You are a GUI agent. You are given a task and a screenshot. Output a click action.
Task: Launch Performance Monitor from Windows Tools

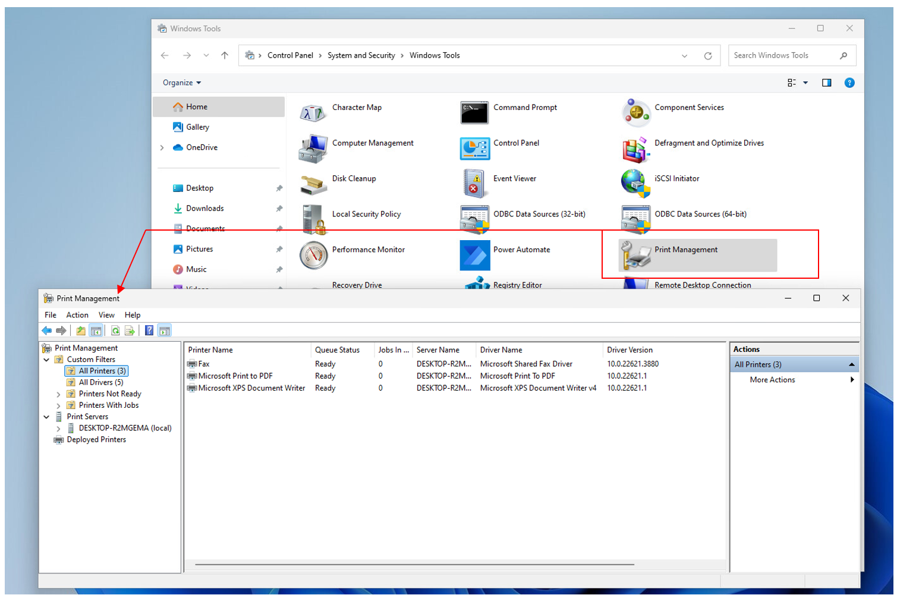(x=368, y=250)
